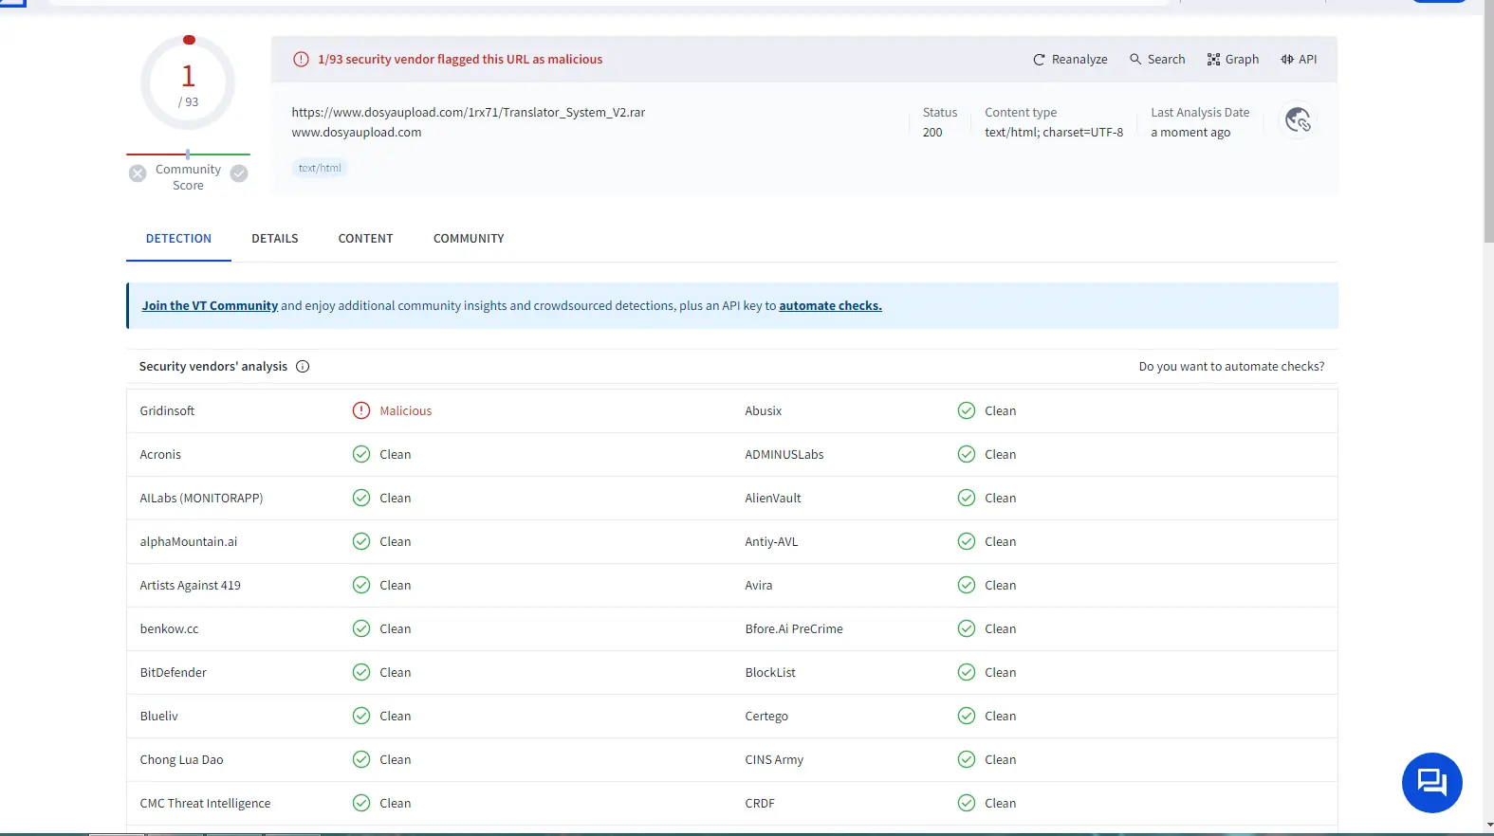Click the globe link icon beside analysis date

coord(1298,120)
